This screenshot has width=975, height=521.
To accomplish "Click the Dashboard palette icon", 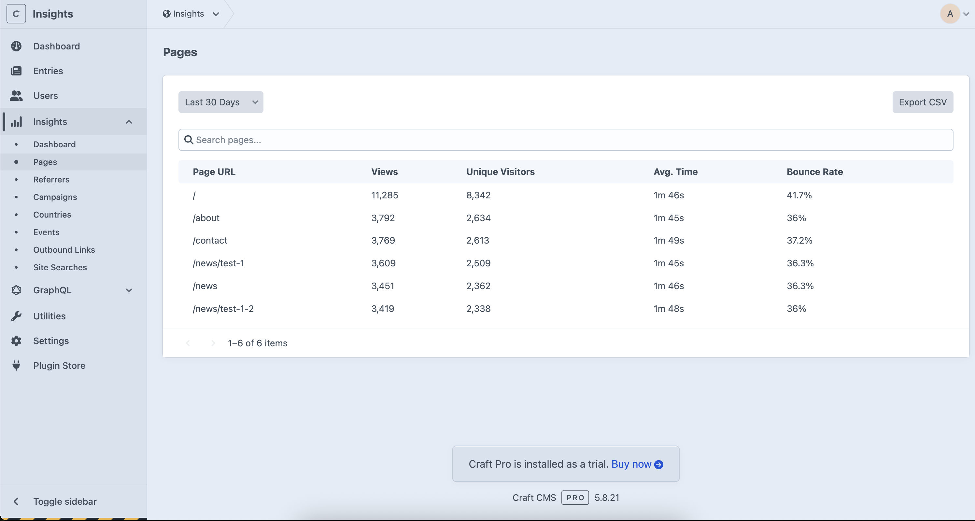I will pos(16,46).
